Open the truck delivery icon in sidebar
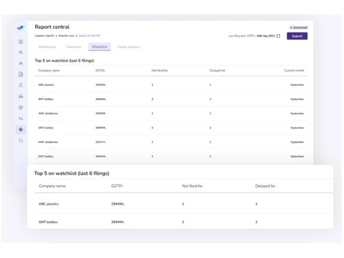The width and height of the screenshot is (344, 258). 21,96
